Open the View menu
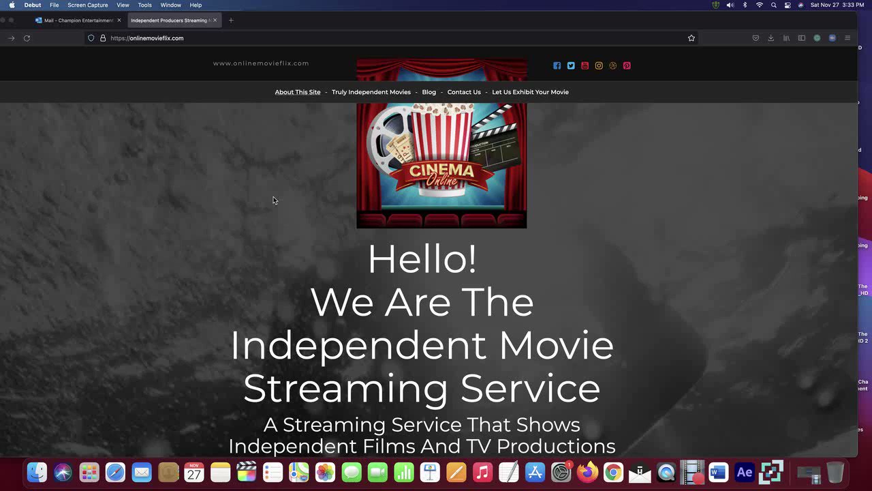 click(123, 5)
